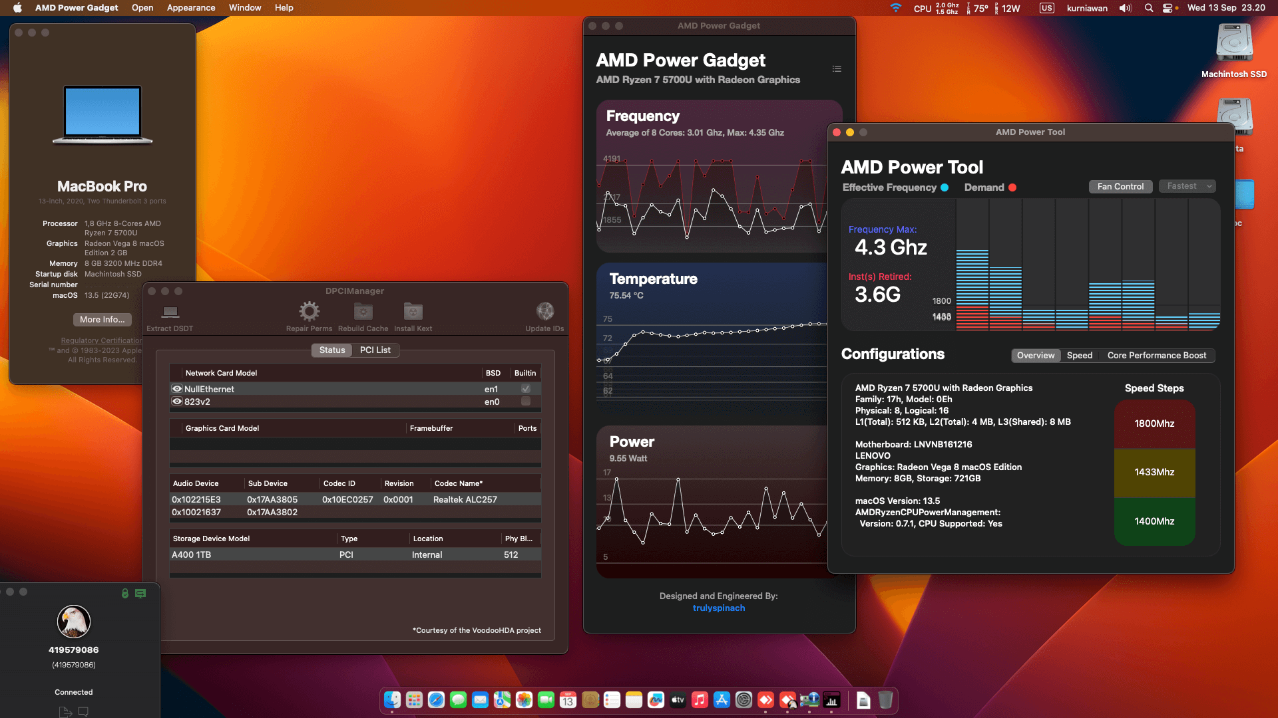
Task: Open Music from the Dock
Action: [x=700, y=700]
